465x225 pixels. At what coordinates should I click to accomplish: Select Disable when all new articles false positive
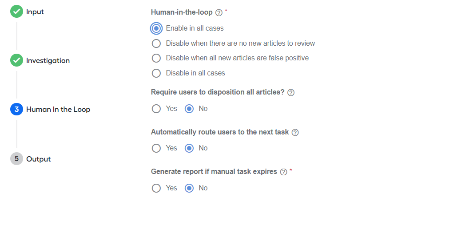pyautogui.click(x=156, y=58)
